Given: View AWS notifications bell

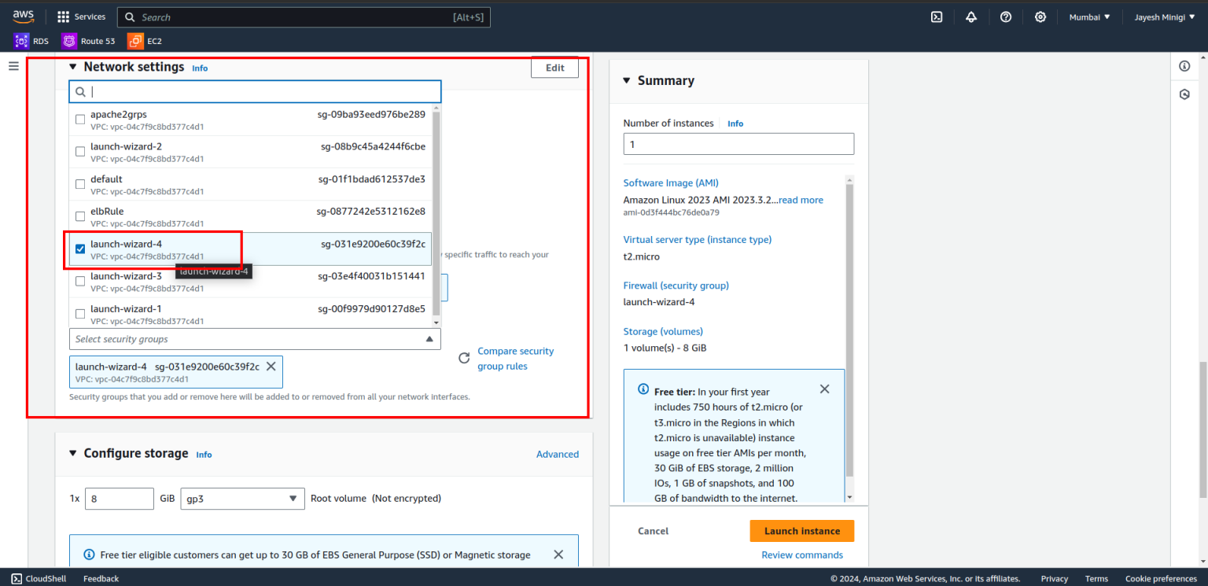Looking at the screenshot, I should [x=971, y=17].
